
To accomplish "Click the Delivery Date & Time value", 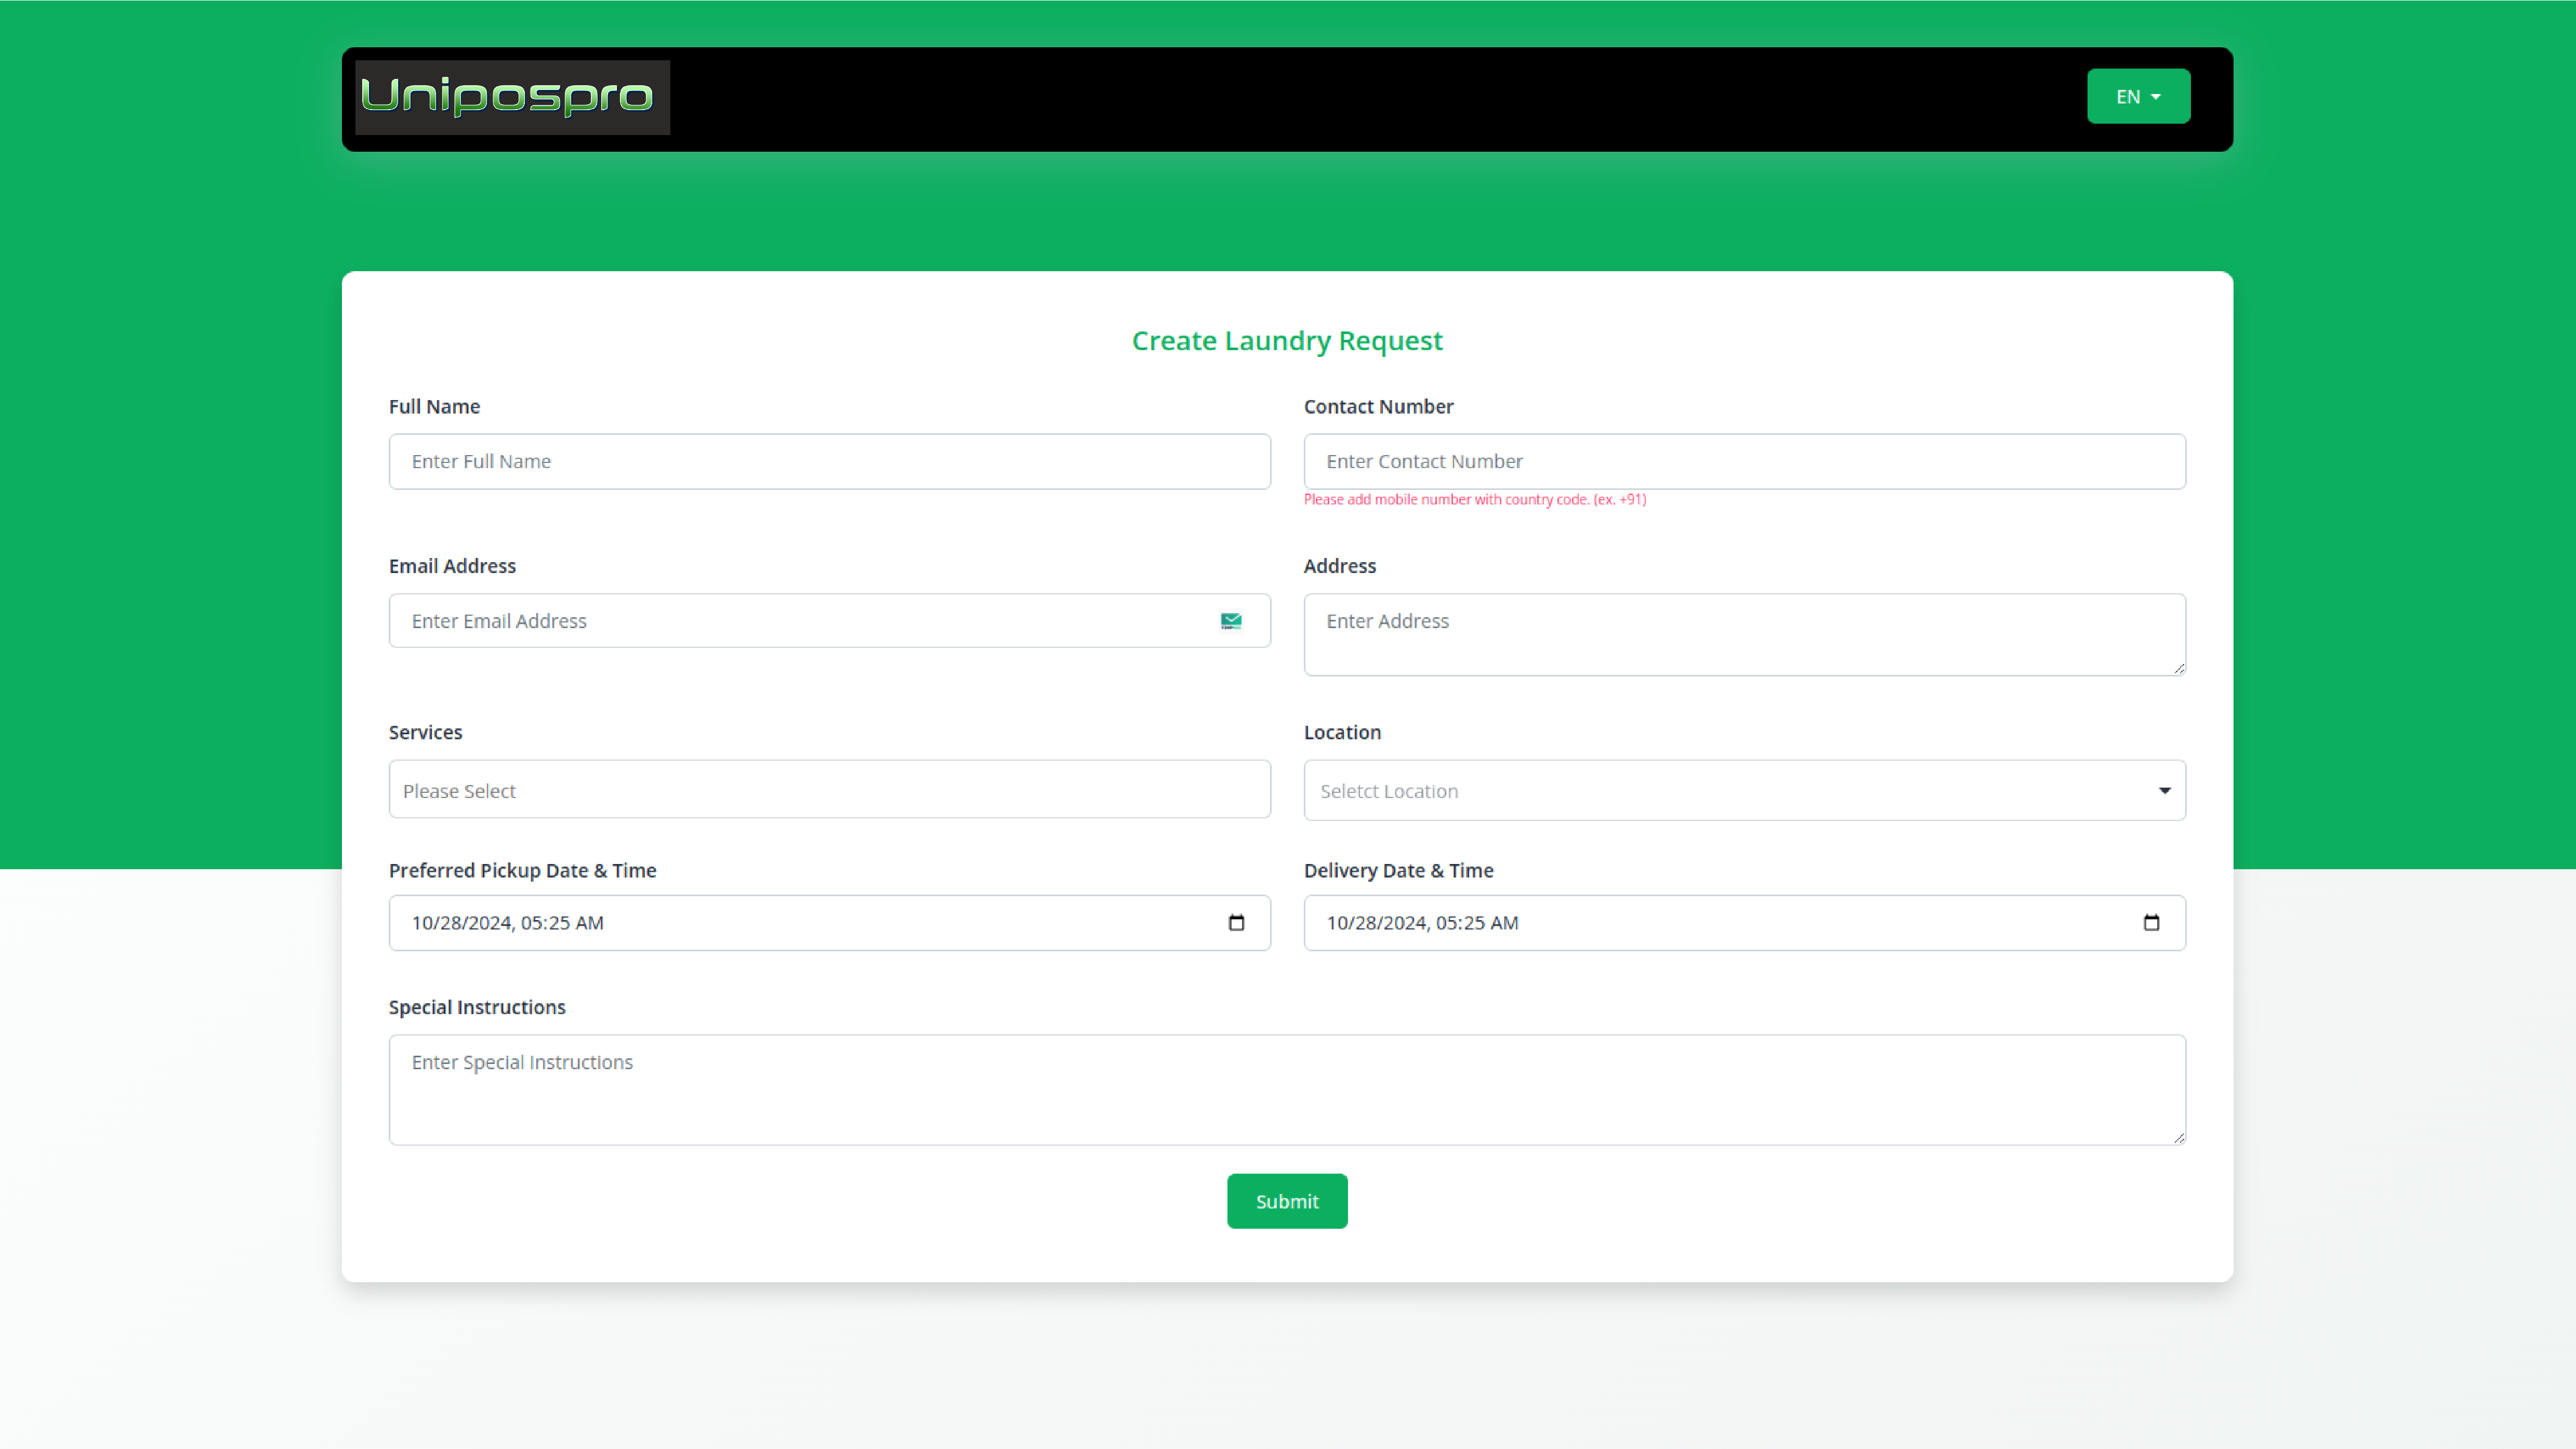I will (1422, 923).
